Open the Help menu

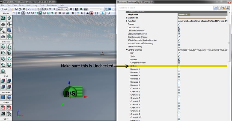[62, 5]
